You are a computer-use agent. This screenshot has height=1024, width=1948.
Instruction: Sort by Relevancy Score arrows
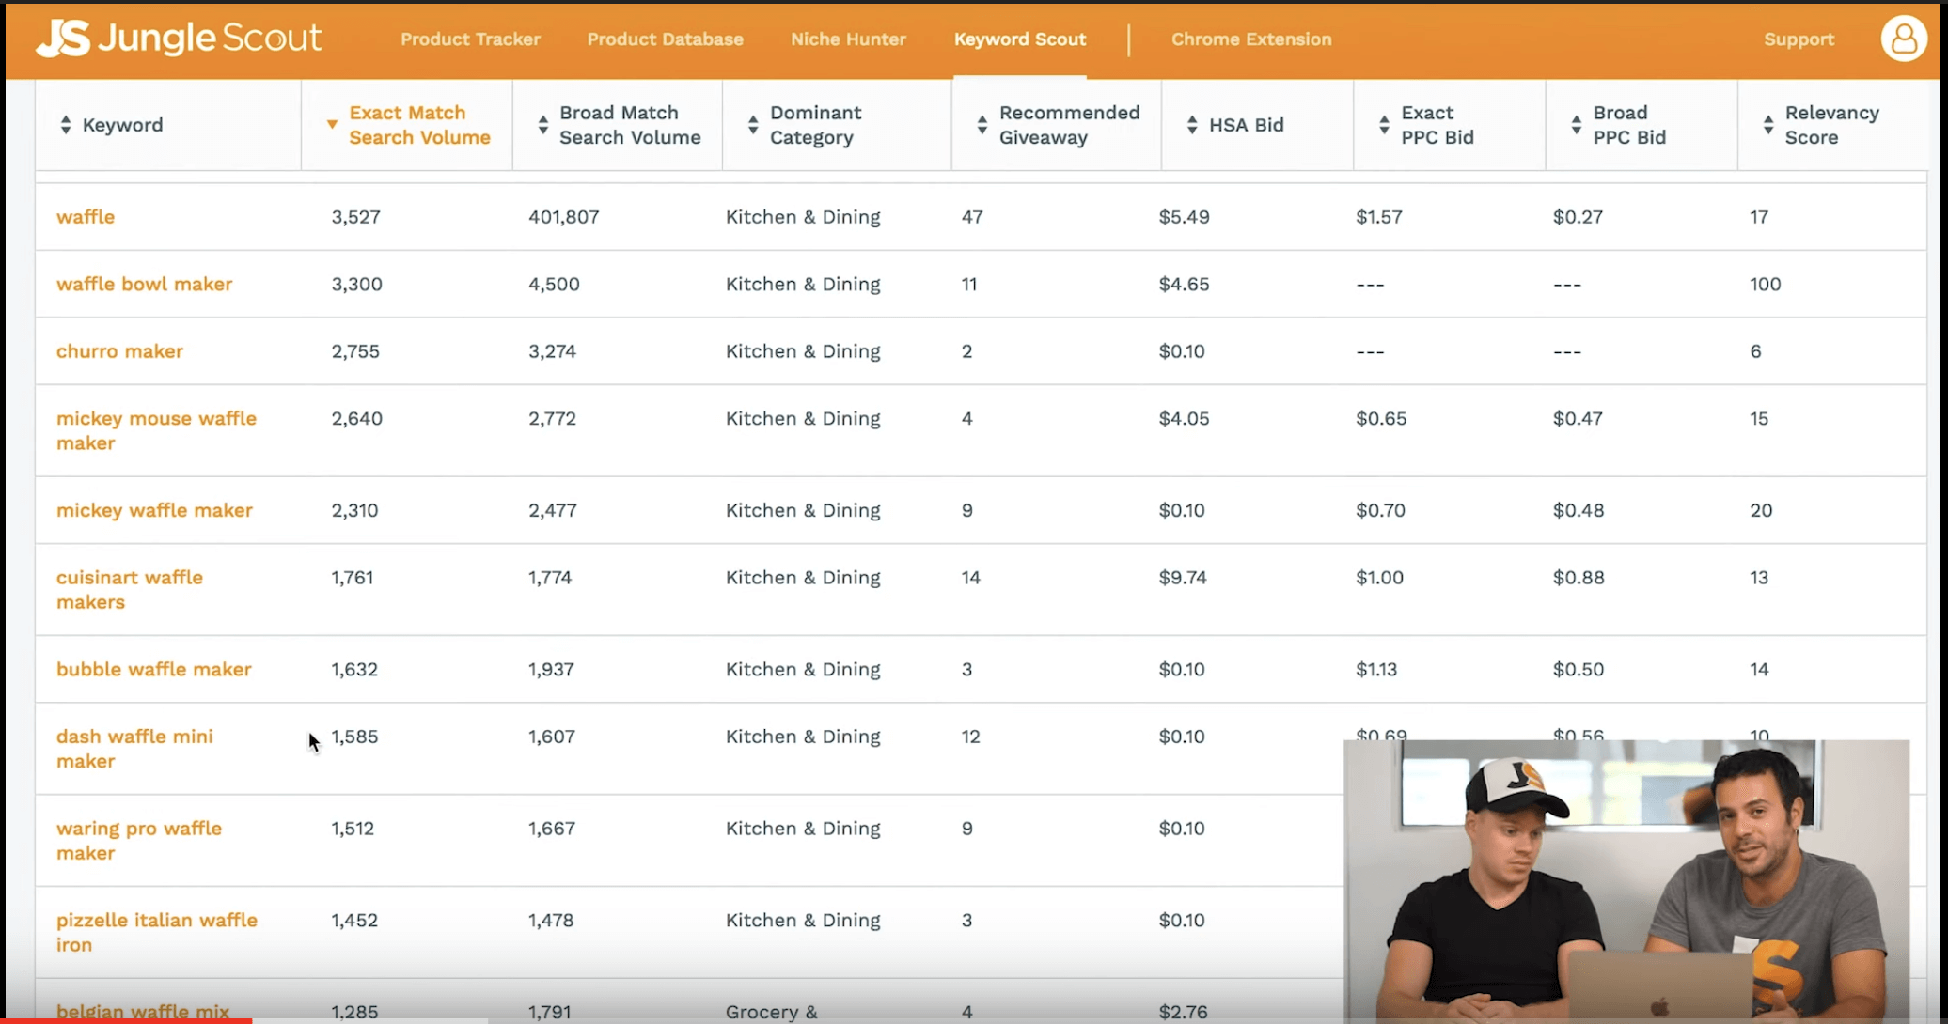tap(1767, 125)
